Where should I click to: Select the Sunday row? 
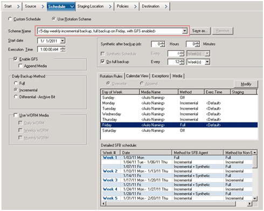click(179, 98)
